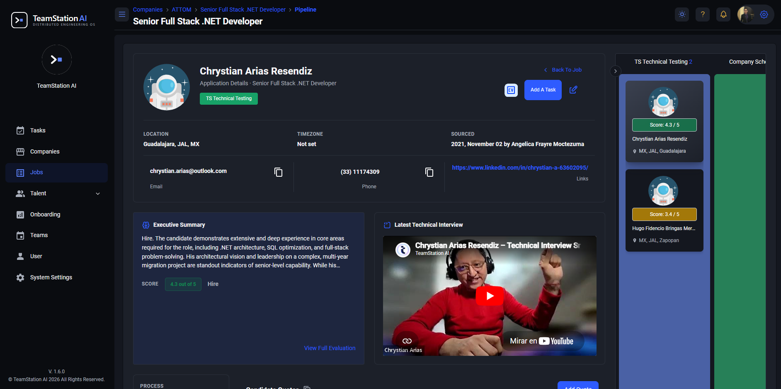Go to ATTOM breadcrumb

182,10
